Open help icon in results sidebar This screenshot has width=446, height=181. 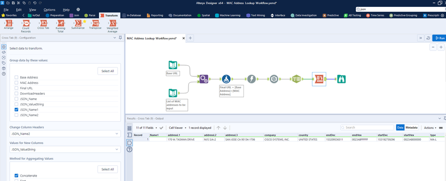click(130, 149)
